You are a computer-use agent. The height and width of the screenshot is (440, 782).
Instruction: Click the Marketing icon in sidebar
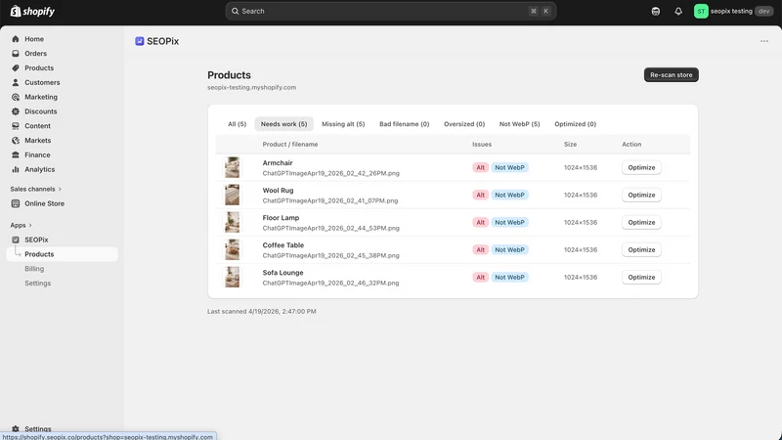coord(16,97)
